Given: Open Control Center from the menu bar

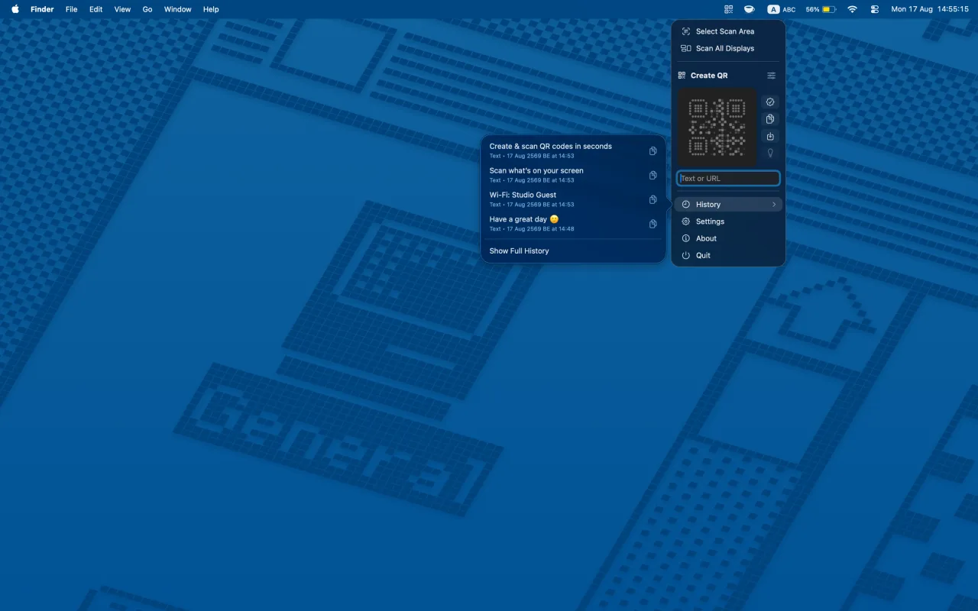Looking at the screenshot, I should click(875, 9).
